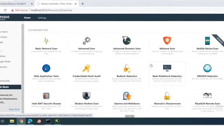Click the Malware Scan title text

pos(167,49)
